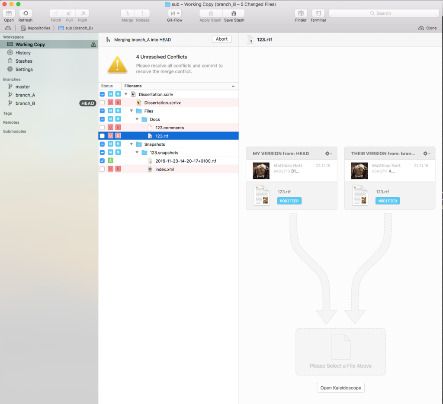Collapse the Docs folder
Image resolution: width=443 pixels, height=404 pixels.
point(138,119)
